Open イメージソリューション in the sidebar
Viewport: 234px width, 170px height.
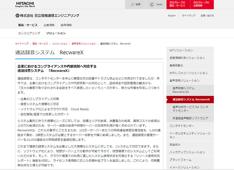click(190, 167)
